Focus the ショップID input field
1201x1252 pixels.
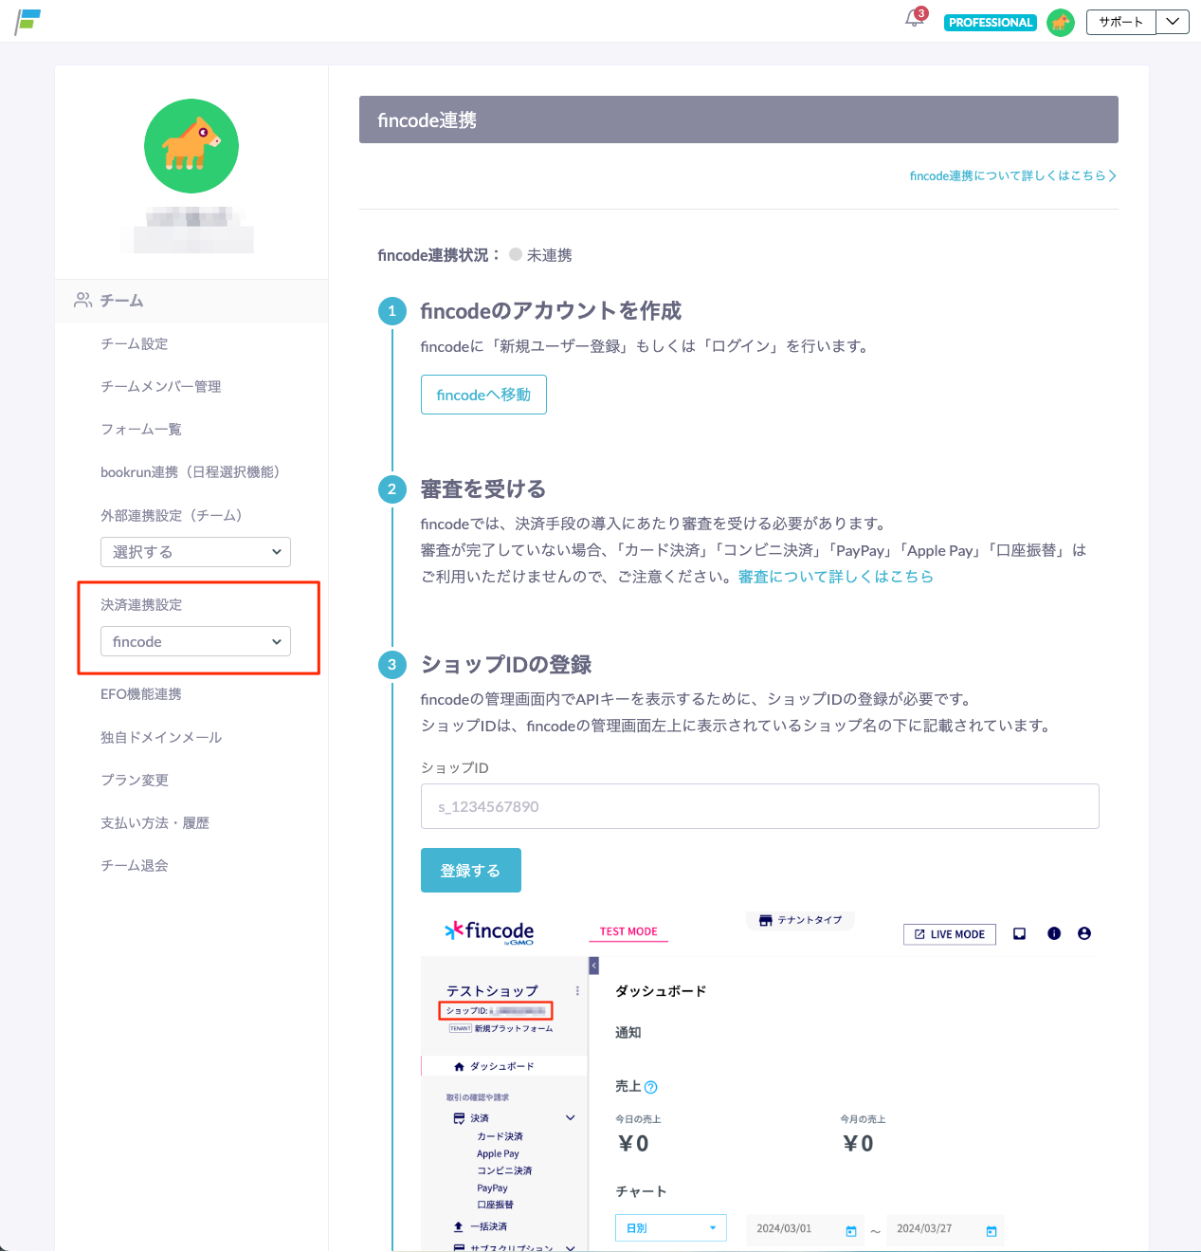point(759,806)
